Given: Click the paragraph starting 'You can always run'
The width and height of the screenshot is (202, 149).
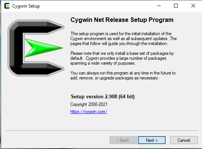Looking at the screenshot, I should (x=123, y=76).
